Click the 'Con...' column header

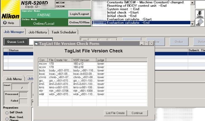pyautogui.click(x=43, y=60)
